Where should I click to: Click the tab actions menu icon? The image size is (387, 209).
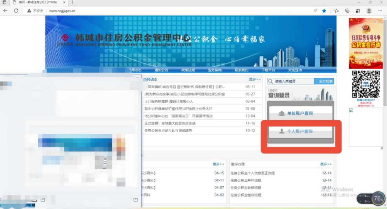tap(4, 2)
